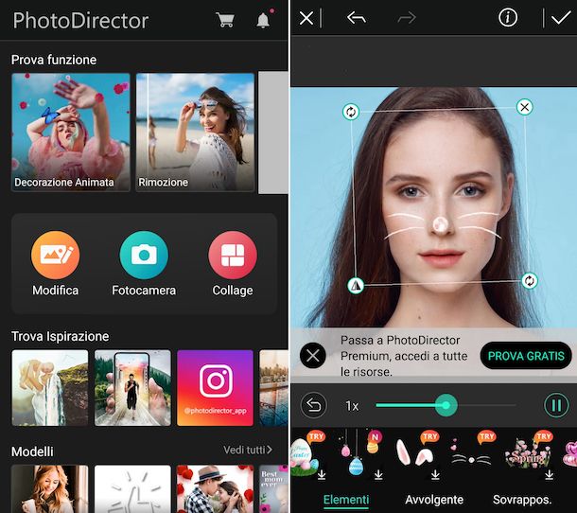The image size is (577, 513).
Task: Dismiss the Premium banner with the X
Action: click(x=313, y=355)
